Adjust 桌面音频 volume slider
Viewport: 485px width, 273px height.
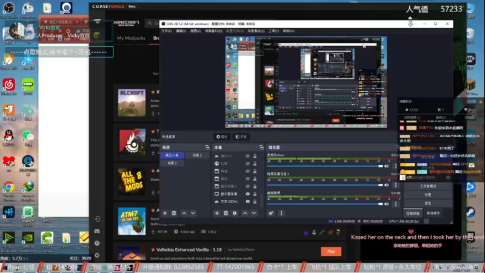click(325, 204)
